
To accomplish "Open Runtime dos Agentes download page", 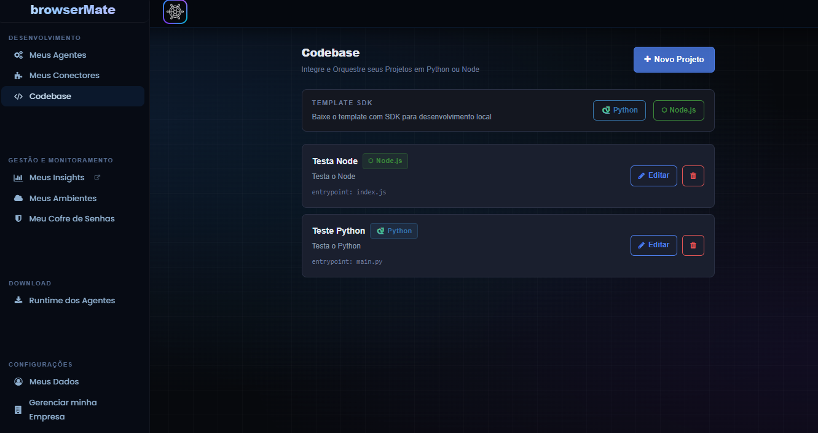I will [73, 301].
